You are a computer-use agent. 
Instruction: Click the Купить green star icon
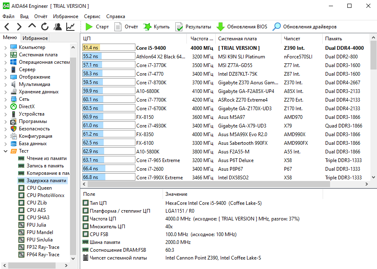pos(147,27)
